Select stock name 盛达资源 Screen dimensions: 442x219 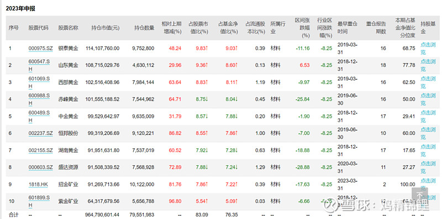pyautogui.click(x=68, y=168)
